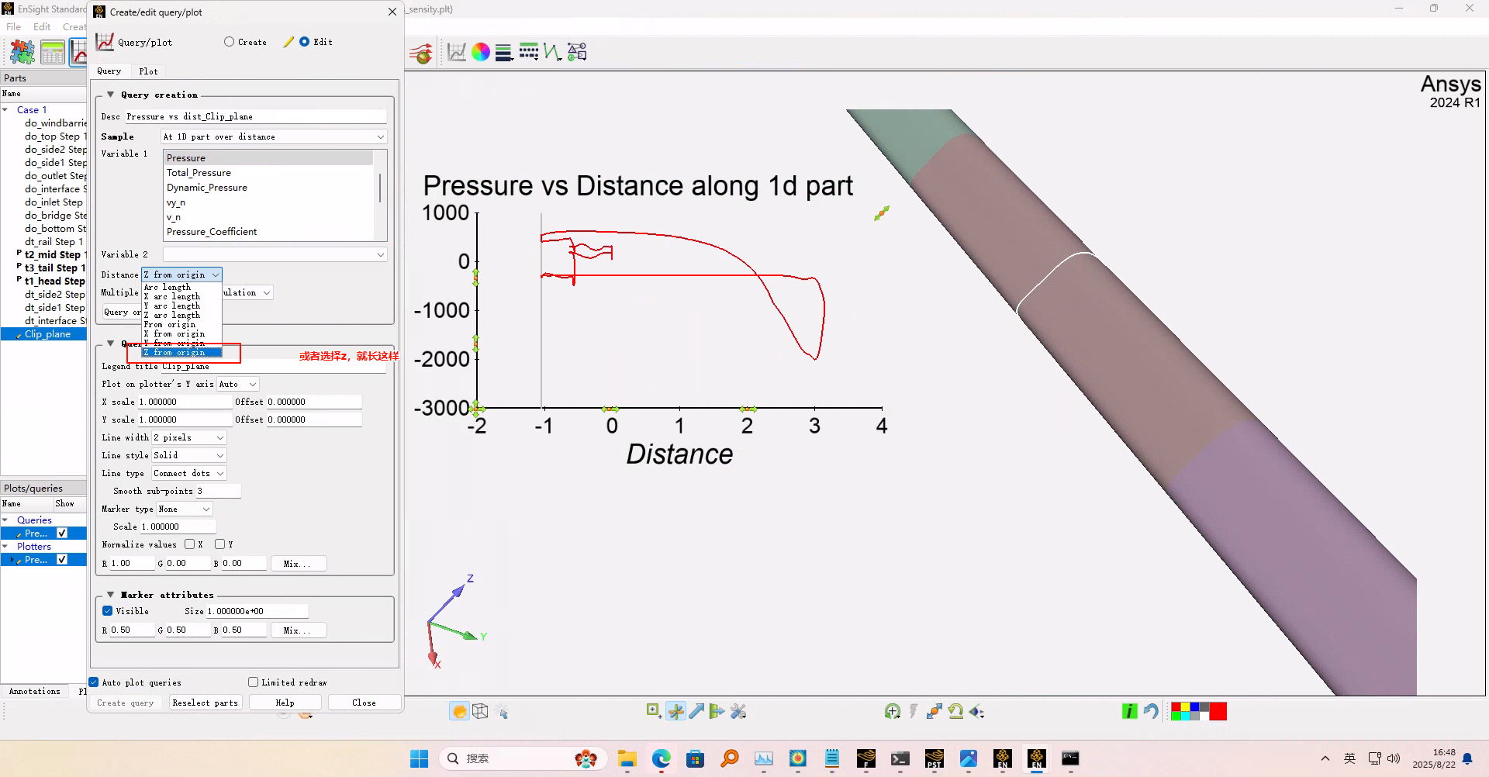
Task: Click the green zigzag line icon
Action: click(x=552, y=52)
